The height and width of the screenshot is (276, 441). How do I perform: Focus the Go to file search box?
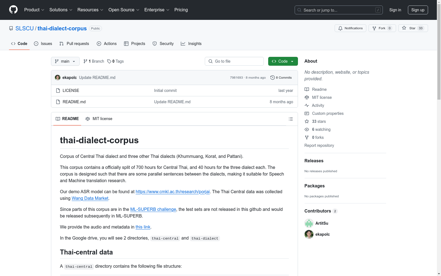tap(234, 61)
